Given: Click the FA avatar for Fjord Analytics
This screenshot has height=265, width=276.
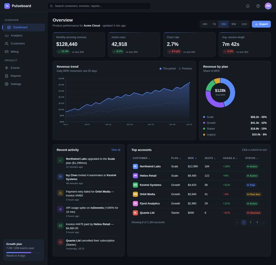Looking at the screenshot, I should coord(135,204).
